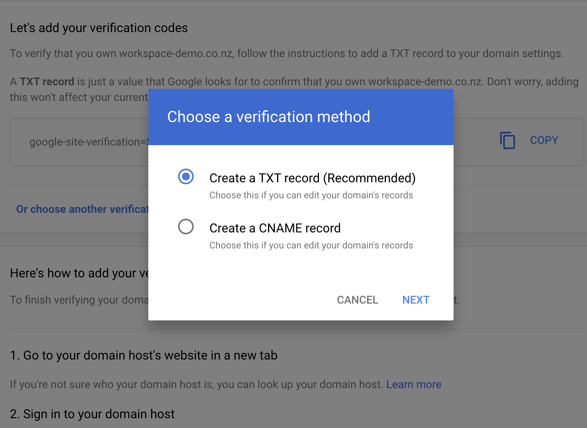Click the NEXT button in dialog
Screen dimensions: 587x428
click(x=416, y=300)
